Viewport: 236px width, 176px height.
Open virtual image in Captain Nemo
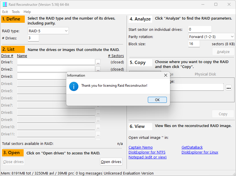point(141,147)
